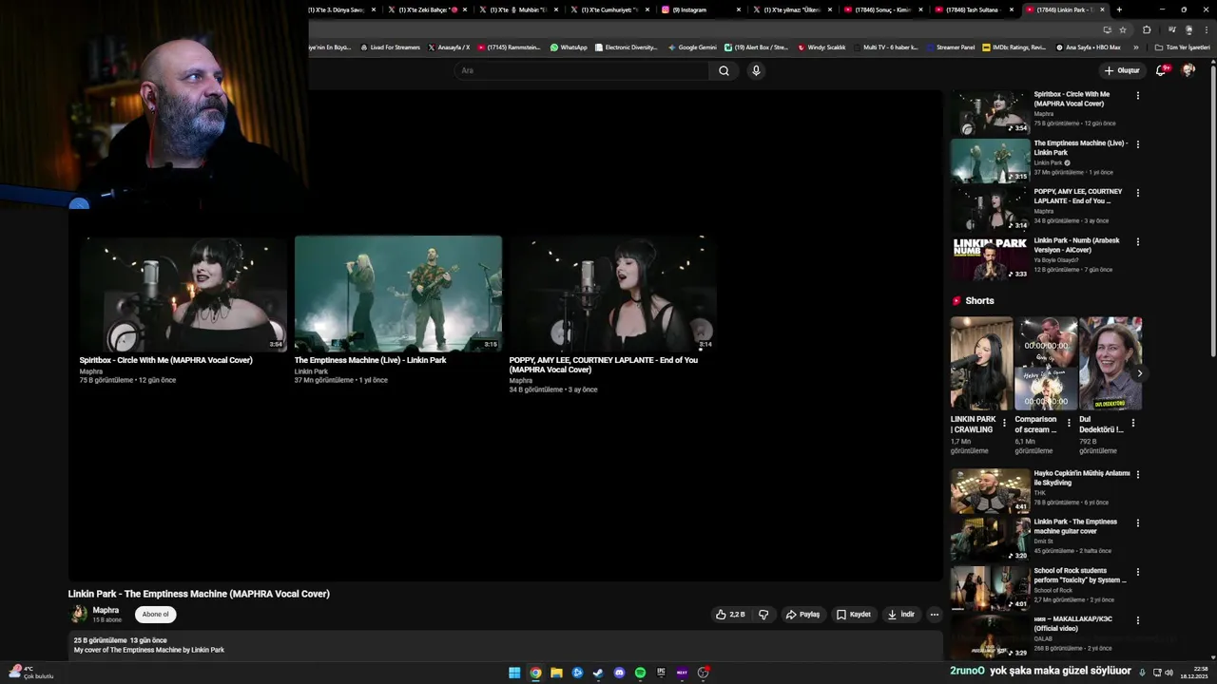Open Steam from the taskbar
The image size is (1217, 684).
(x=598, y=673)
